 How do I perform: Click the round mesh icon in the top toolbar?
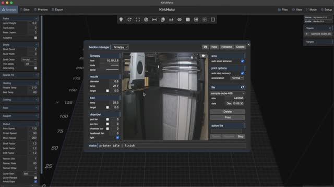click(x=146, y=20)
